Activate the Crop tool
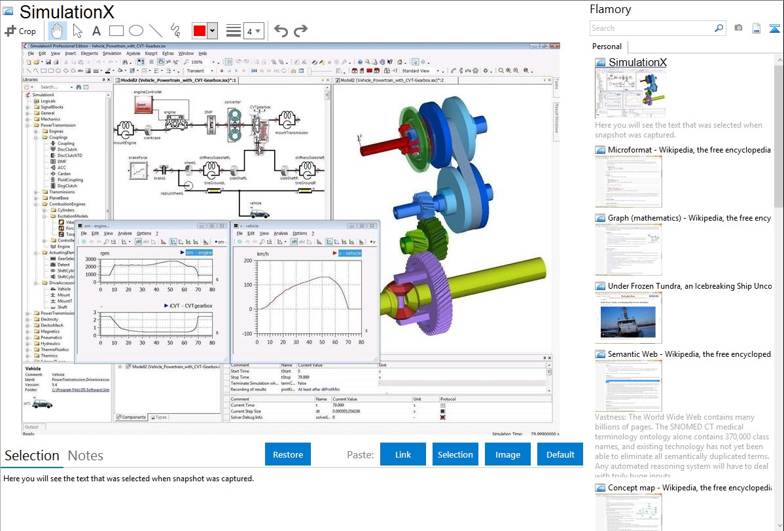The width and height of the screenshot is (784, 531). 20,31
